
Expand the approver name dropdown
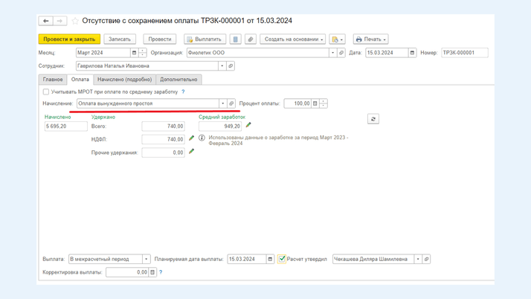pyautogui.click(x=418, y=259)
